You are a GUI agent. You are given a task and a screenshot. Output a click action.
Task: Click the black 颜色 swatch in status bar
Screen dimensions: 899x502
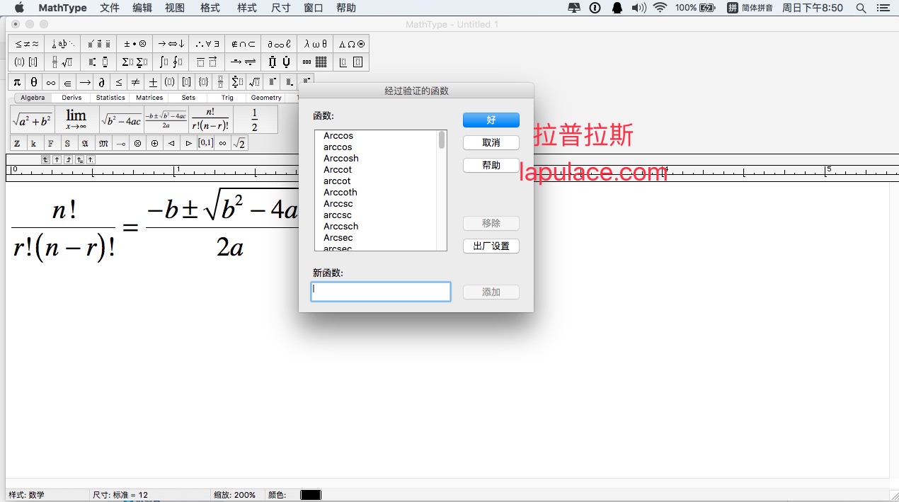(x=310, y=495)
